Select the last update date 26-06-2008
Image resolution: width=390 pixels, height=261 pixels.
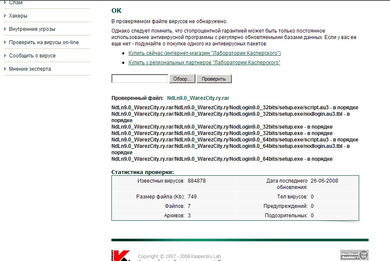pyautogui.click(x=324, y=181)
